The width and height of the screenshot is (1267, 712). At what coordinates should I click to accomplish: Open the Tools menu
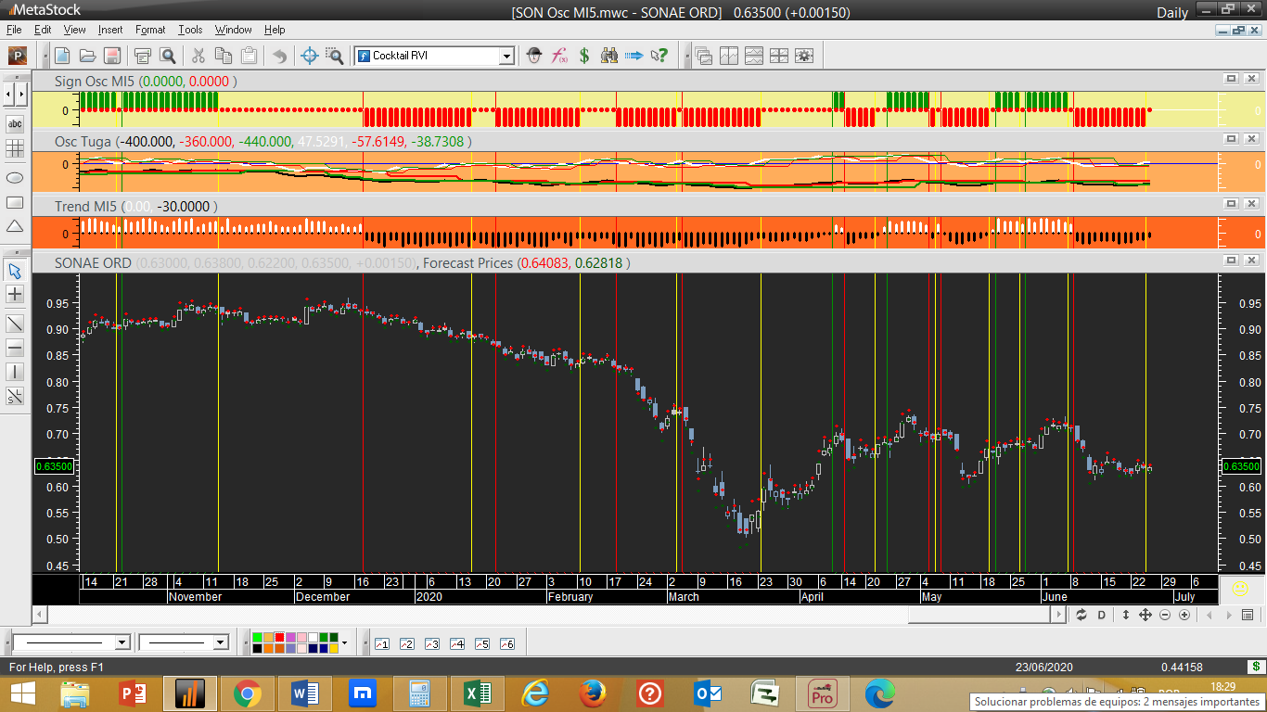coord(190,30)
